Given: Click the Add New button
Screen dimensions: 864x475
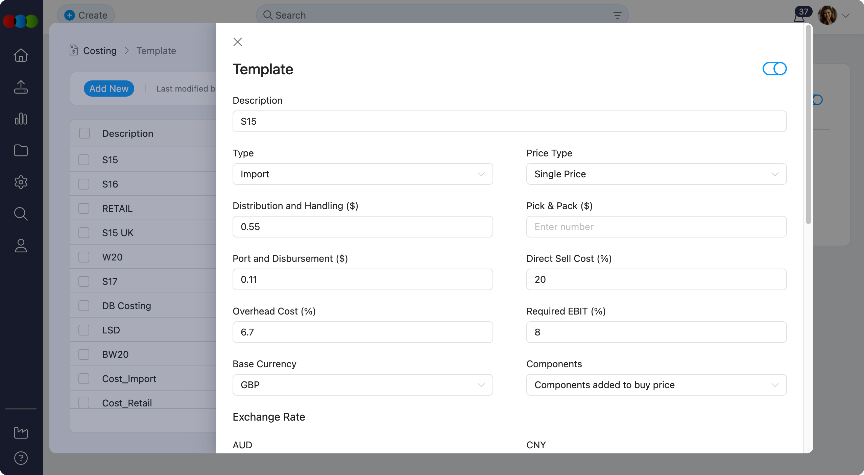Looking at the screenshot, I should click(109, 89).
